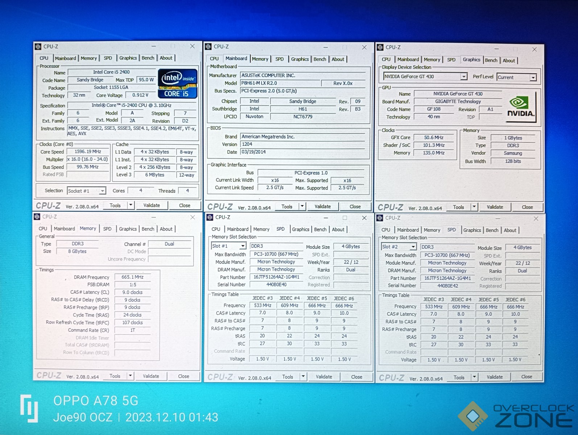Expand the Tools arrow in the Slot #1 window
This screenshot has height=435, width=578.
[x=303, y=377]
